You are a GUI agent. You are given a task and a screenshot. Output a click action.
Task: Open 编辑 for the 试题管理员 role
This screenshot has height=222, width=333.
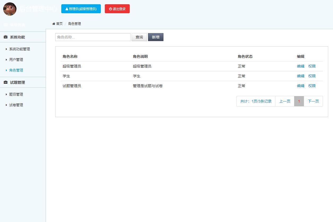(300, 86)
